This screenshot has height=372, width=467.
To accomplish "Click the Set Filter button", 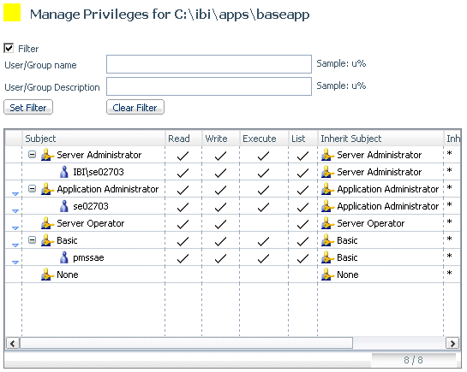I will (x=28, y=107).
